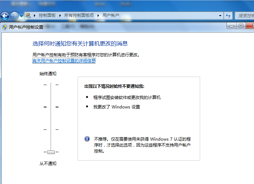
Task: Close the 用户帐户控制设置 window
Action: coord(250,26)
